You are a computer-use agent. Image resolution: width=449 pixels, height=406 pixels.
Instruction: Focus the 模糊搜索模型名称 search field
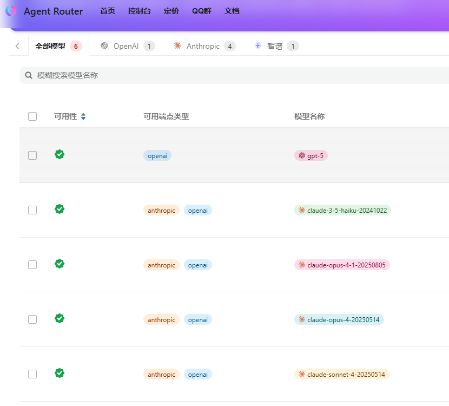pos(234,75)
